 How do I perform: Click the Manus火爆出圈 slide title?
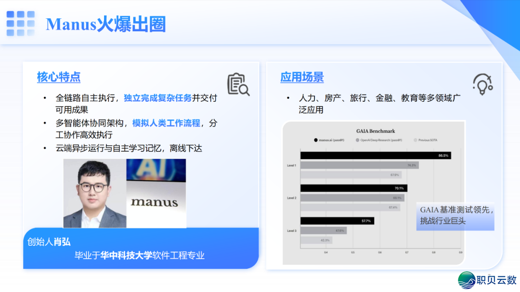(x=105, y=24)
